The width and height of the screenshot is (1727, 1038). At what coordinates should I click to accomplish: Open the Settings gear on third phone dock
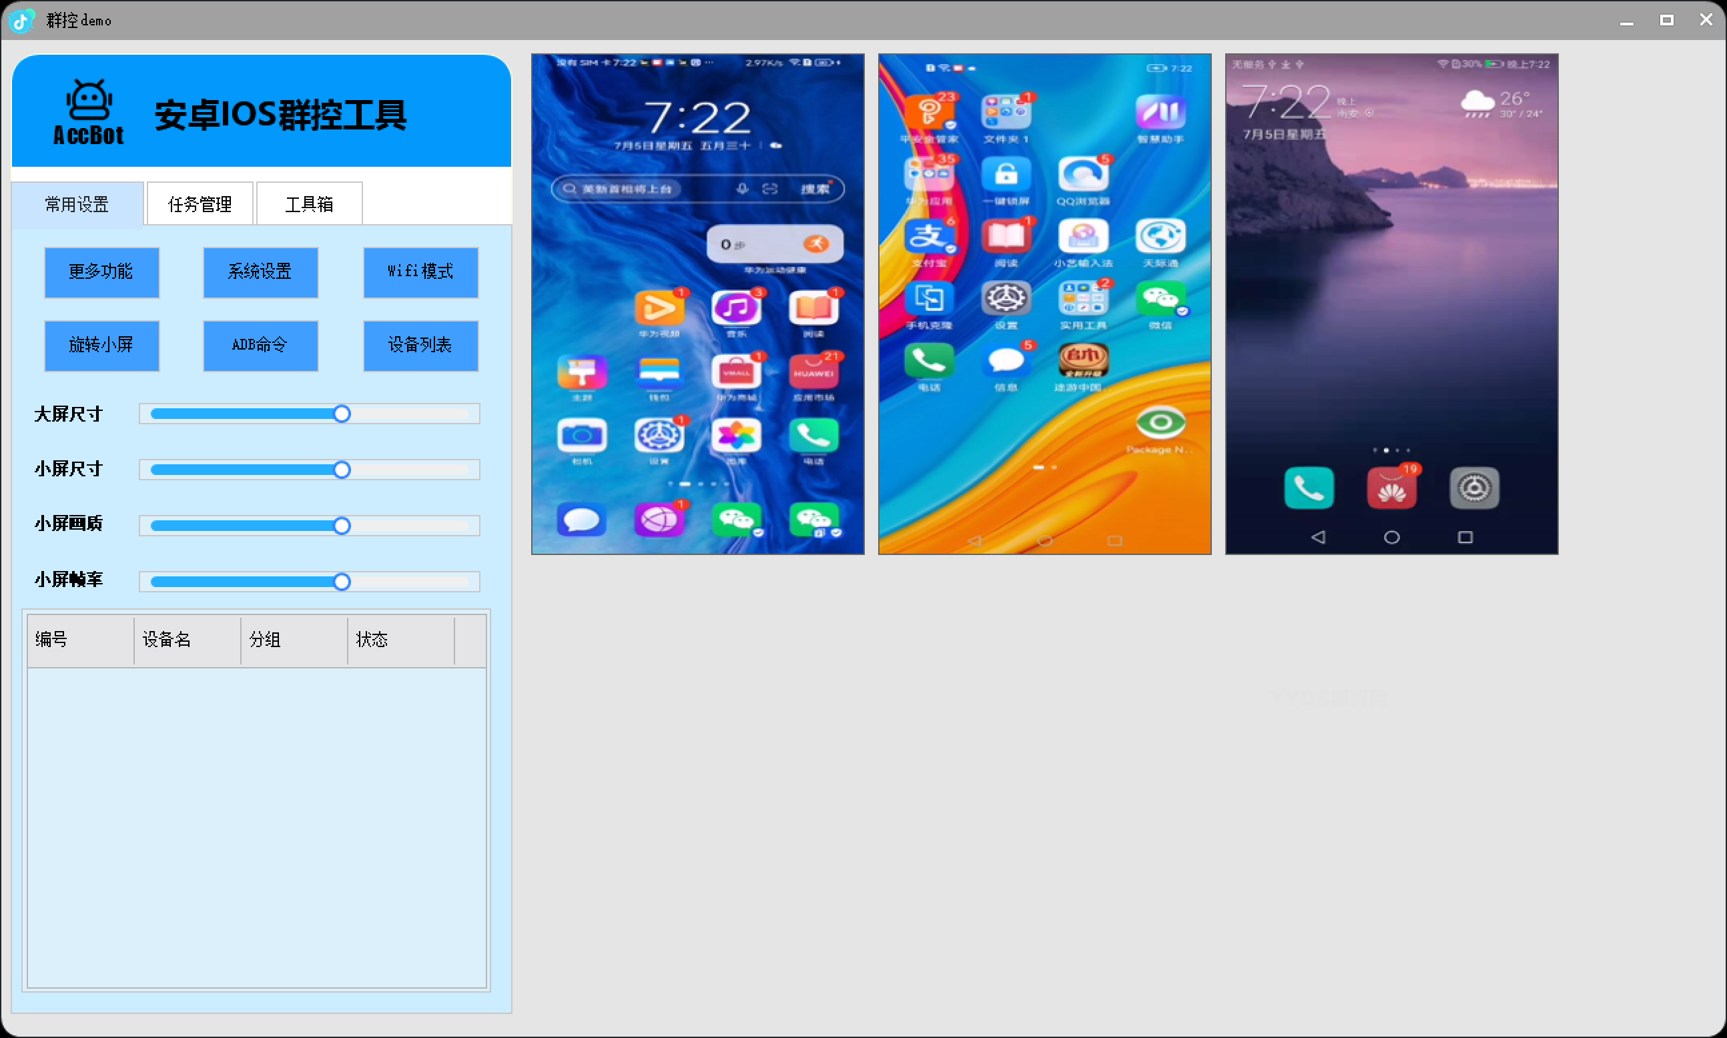click(1474, 488)
